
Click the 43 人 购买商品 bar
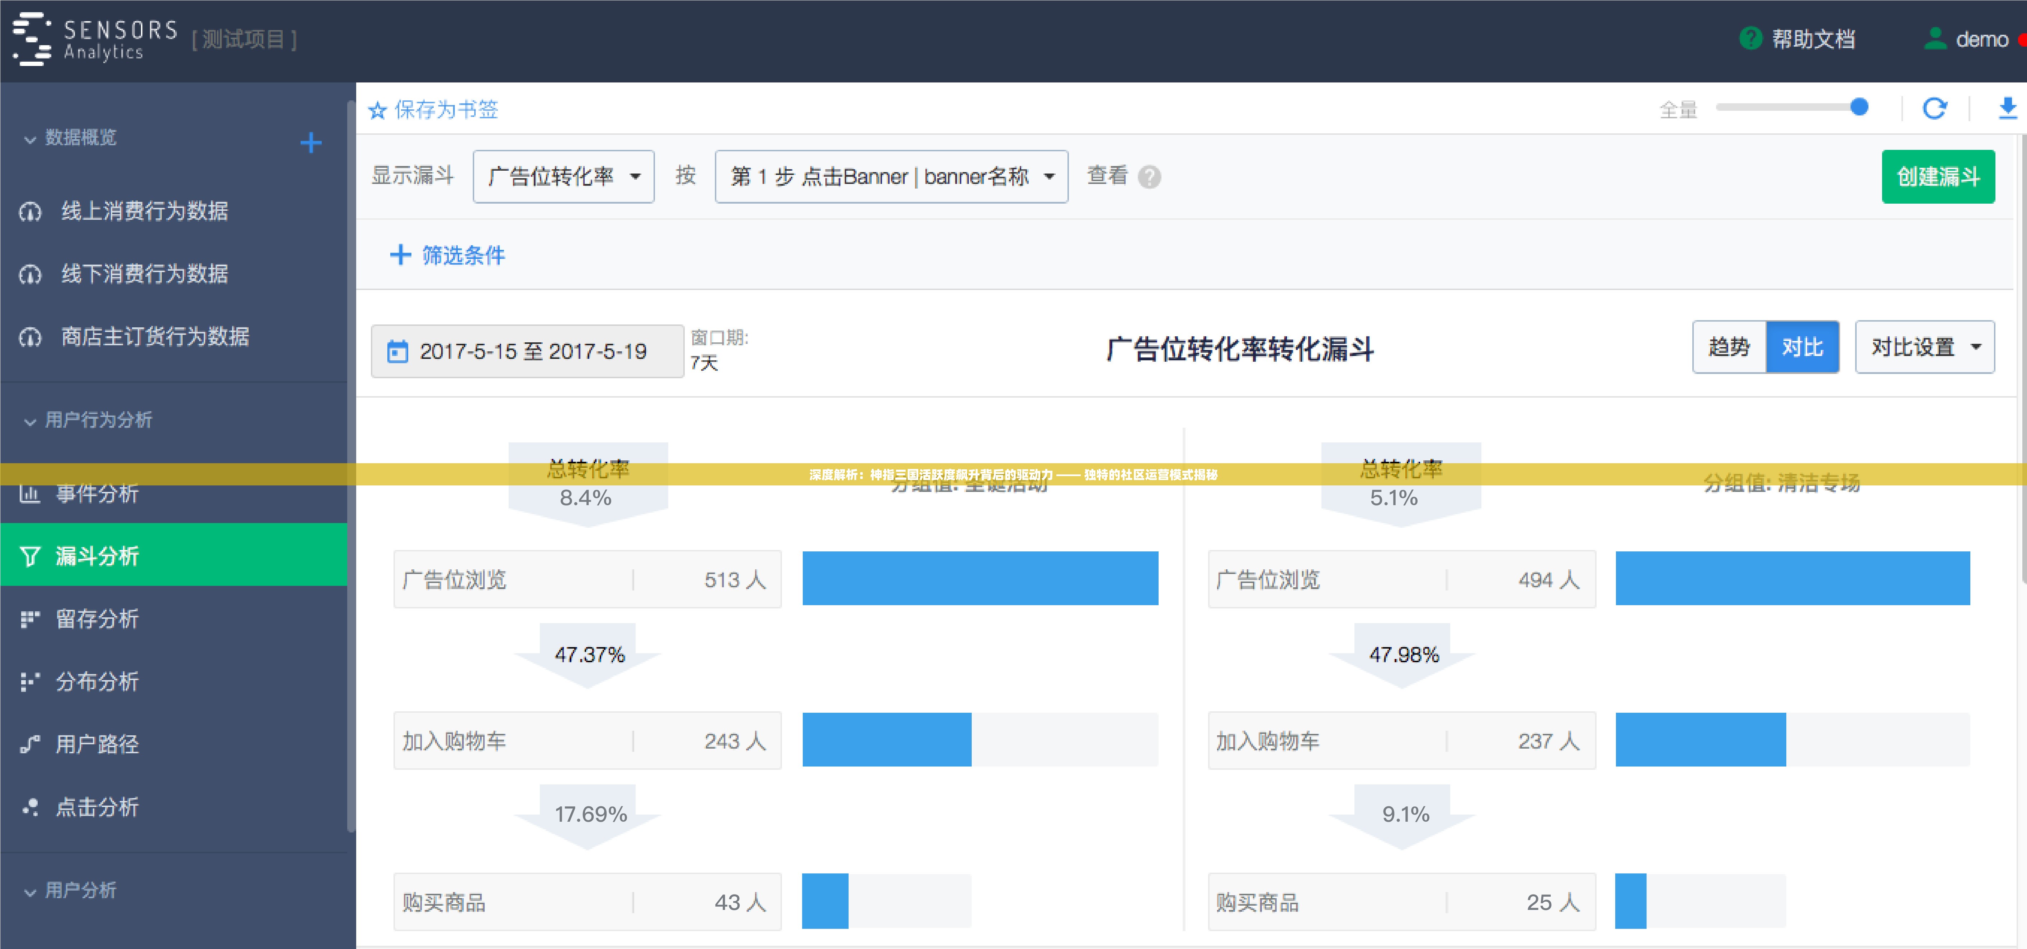pos(825,900)
